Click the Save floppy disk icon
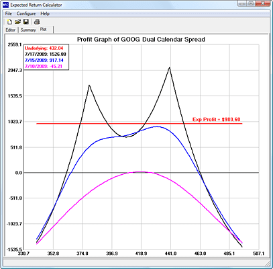 point(26,22)
